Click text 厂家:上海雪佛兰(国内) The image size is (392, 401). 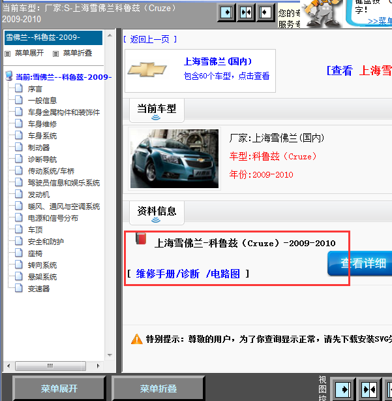[x=277, y=138]
